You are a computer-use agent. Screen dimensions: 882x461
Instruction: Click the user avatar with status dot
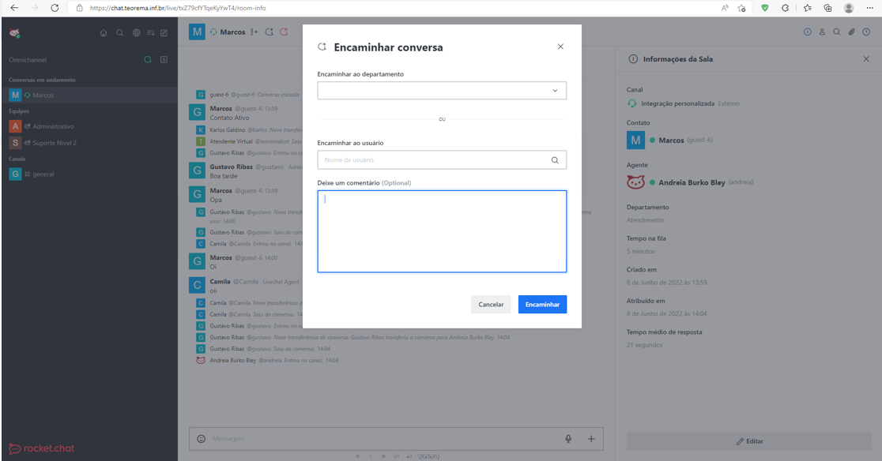pos(15,33)
